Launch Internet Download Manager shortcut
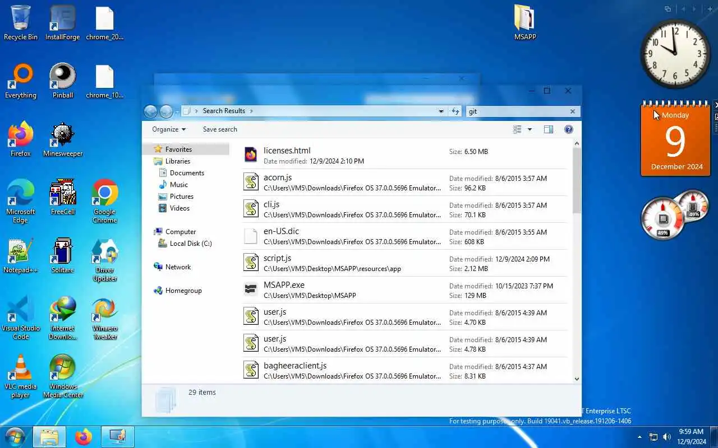This screenshot has height=448, width=718. (63, 319)
